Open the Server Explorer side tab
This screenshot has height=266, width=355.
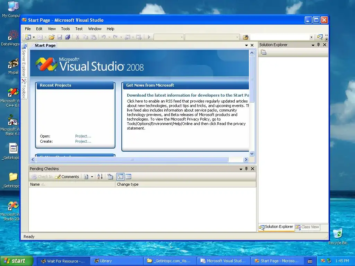click(24, 60)
